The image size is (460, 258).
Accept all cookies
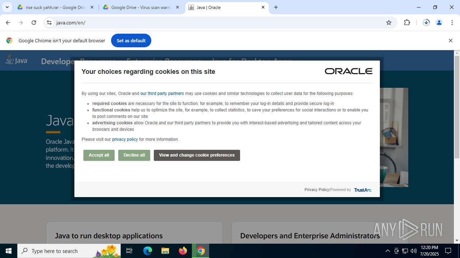(x=99, y=155)
